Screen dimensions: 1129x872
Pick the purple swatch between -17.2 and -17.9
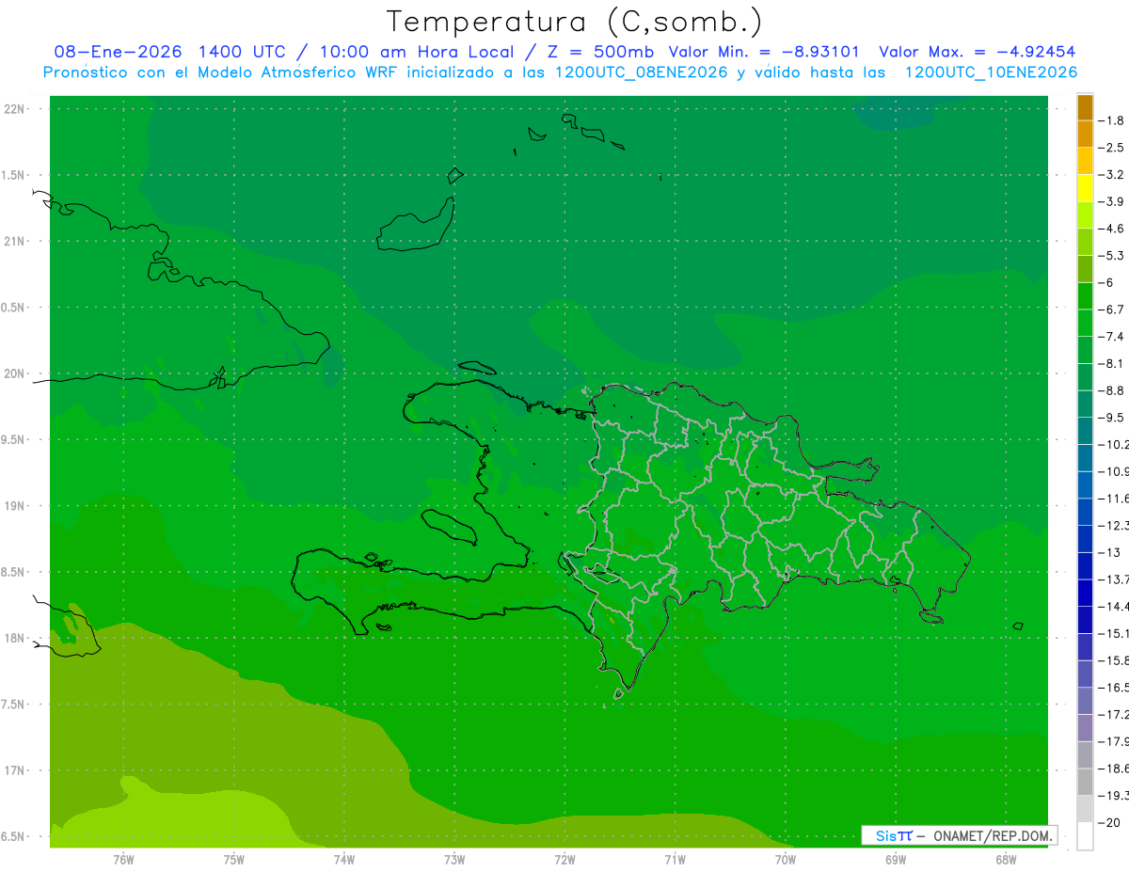point(1085,728)
